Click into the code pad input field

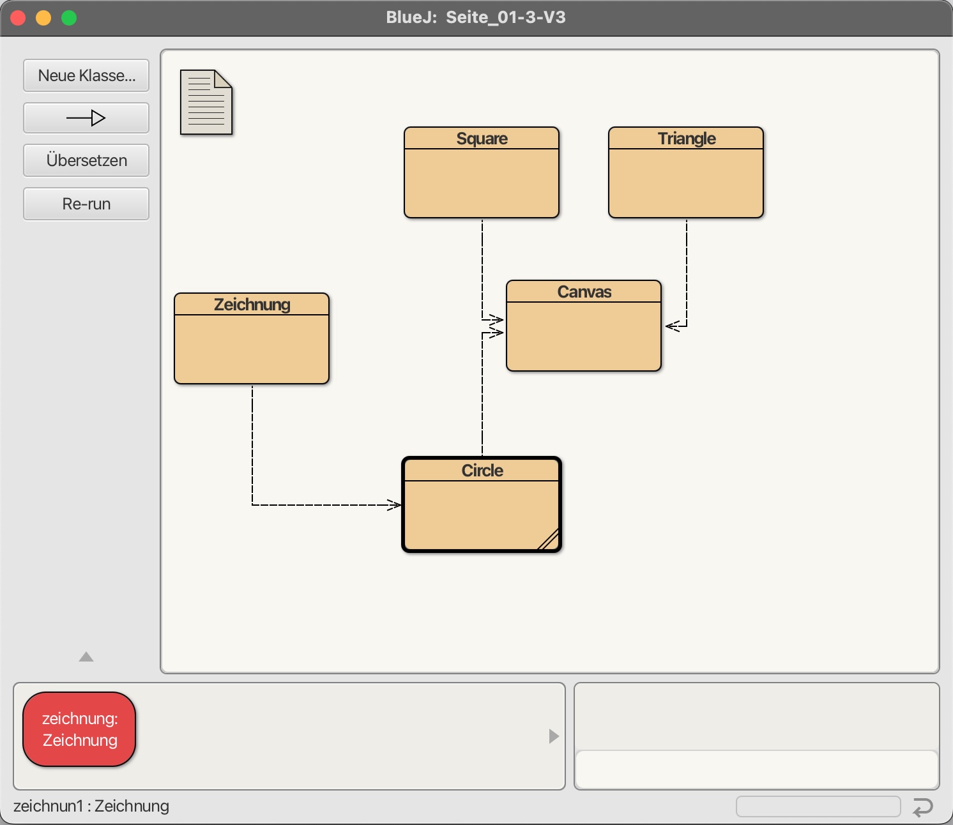coord(756,769)
